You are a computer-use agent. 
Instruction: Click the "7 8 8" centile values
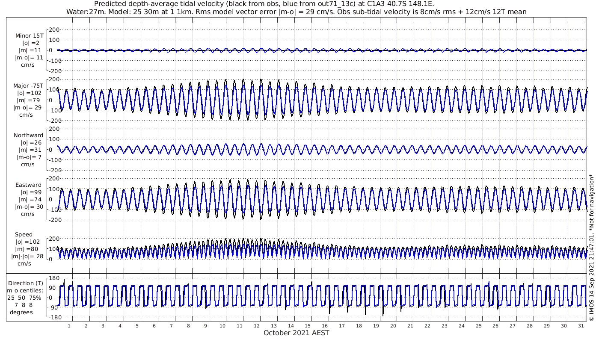(x=24, y=305)
